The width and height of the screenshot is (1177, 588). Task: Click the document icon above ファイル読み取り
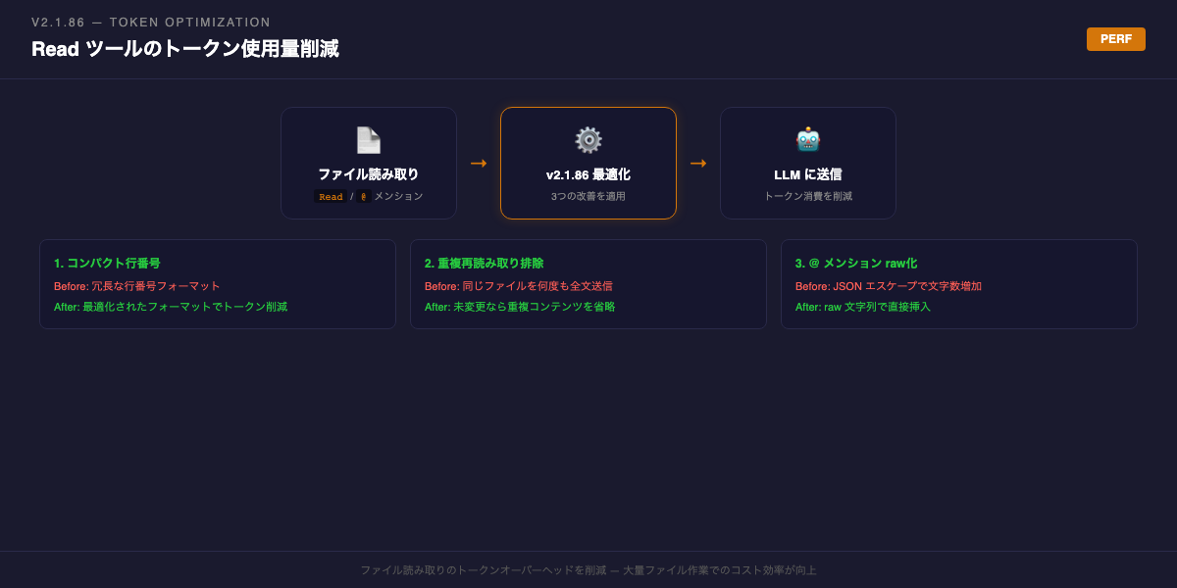click(368, 139)
